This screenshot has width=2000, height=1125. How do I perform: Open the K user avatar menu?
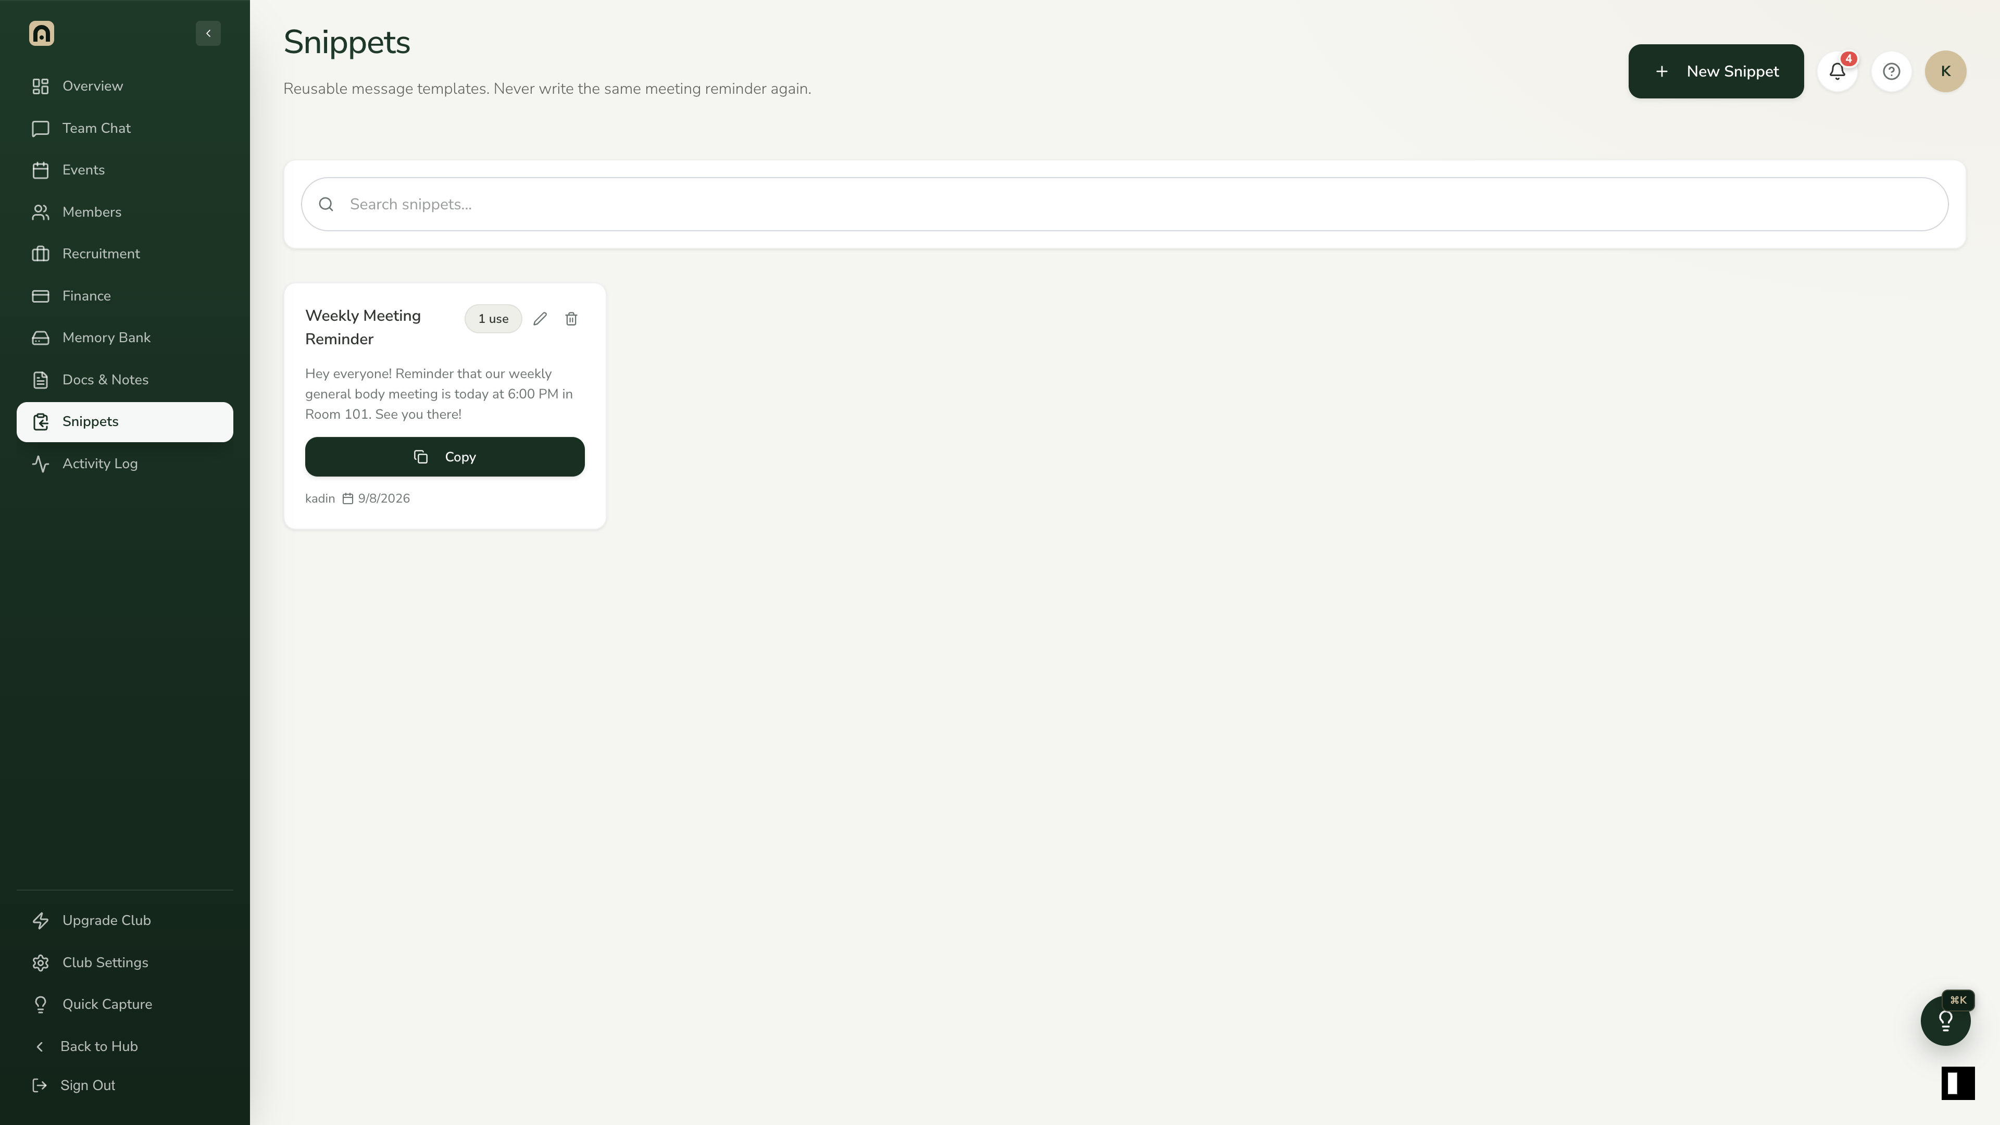(x=1946, y=71)
